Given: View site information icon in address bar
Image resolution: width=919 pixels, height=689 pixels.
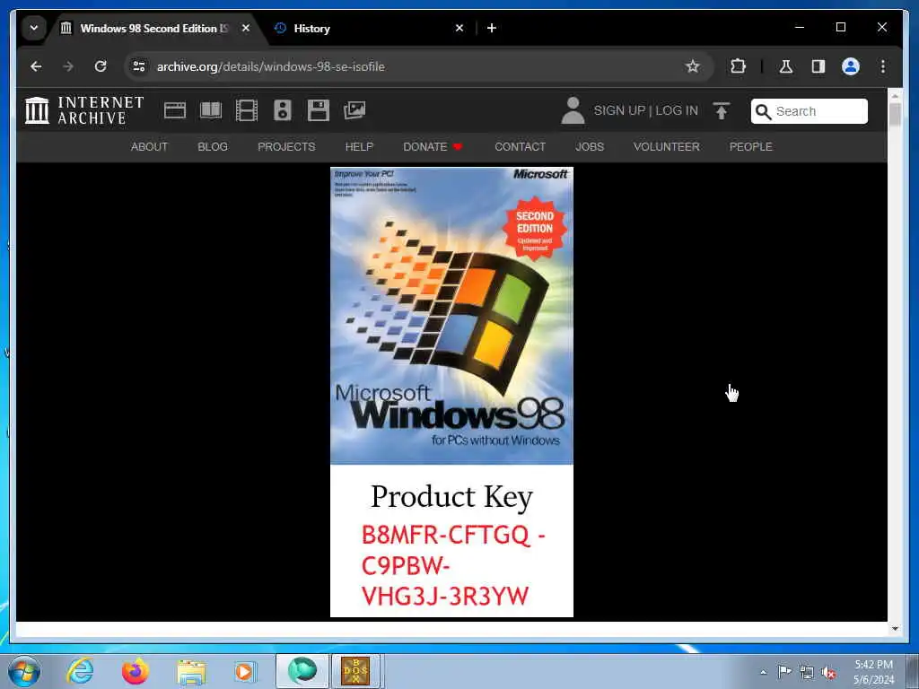Looking at the screenshot, I should coord(139,66).
